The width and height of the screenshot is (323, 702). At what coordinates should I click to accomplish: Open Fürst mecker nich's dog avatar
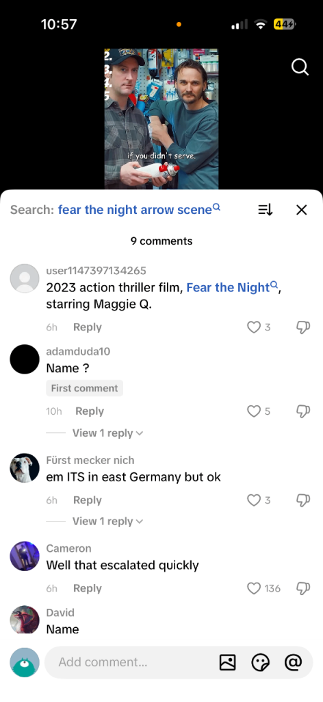25,468
